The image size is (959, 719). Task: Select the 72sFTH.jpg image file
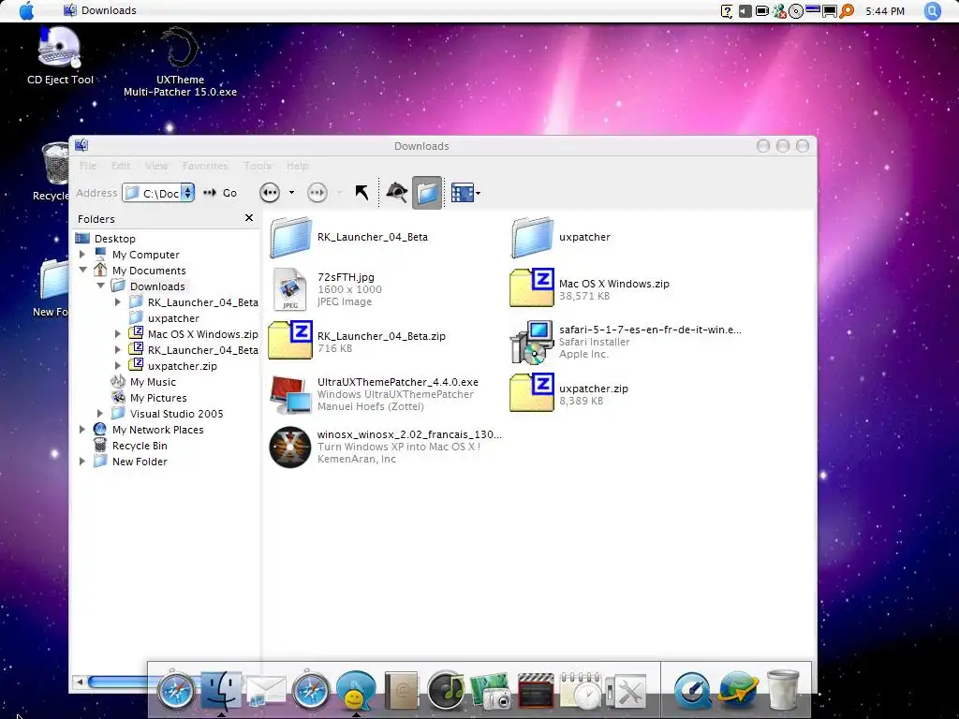[290, 289]
